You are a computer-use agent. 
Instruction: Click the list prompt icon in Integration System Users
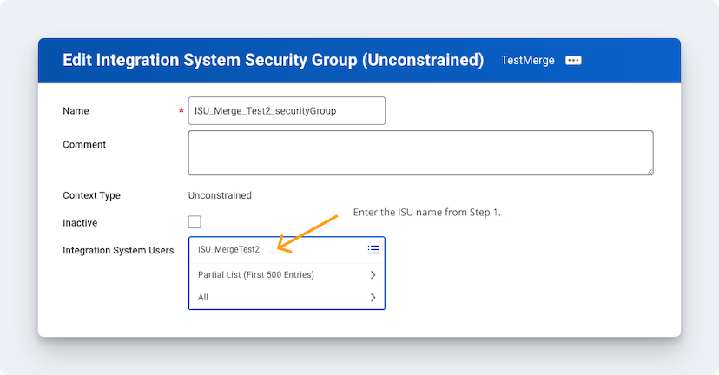pyautogui.click(x=373, y=250)
